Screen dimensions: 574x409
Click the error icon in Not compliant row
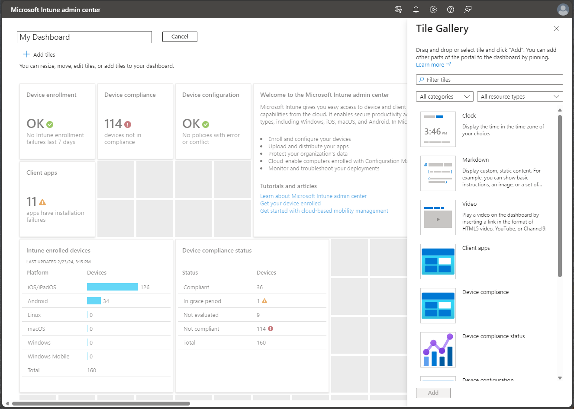[271, 329]
